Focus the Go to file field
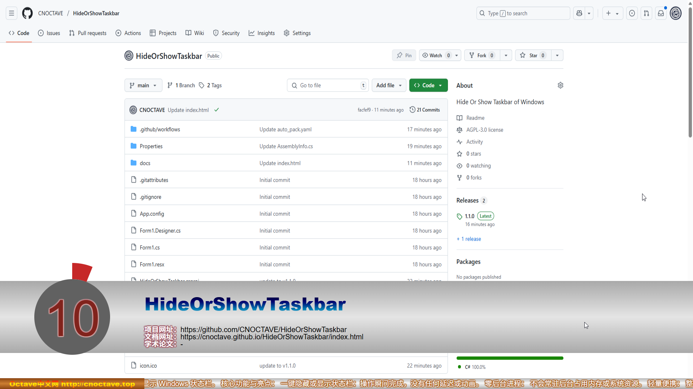The height and width of the screenshot is (389, 693). tap(328, 85)
